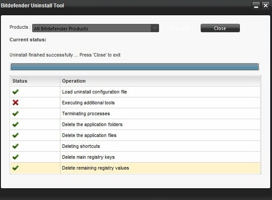Click green check for Delete the application folders
272x200 pixels.
[x=16, y=124]
